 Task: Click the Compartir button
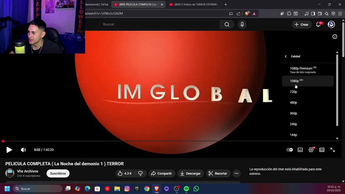(x=161, y=174)
